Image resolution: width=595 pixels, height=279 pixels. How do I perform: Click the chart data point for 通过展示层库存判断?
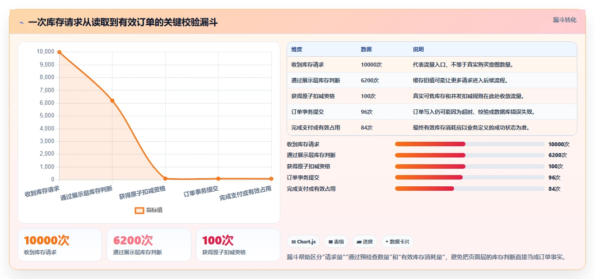point(112,101)
